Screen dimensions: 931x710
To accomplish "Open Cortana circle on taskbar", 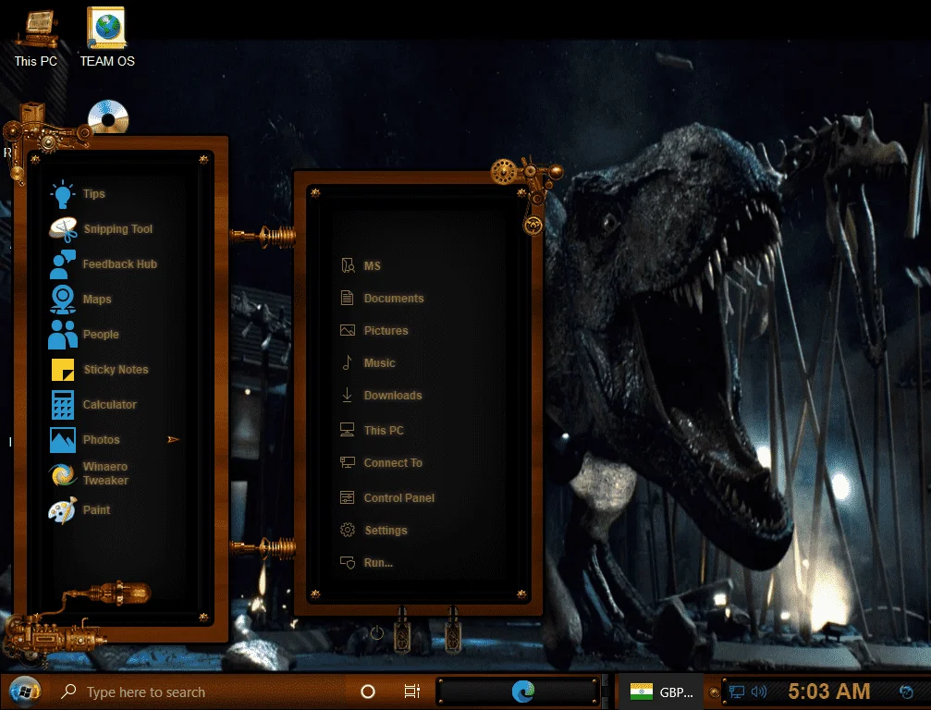I will pos(368,692).
